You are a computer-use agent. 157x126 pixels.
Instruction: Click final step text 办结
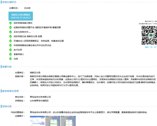[16, 59]
